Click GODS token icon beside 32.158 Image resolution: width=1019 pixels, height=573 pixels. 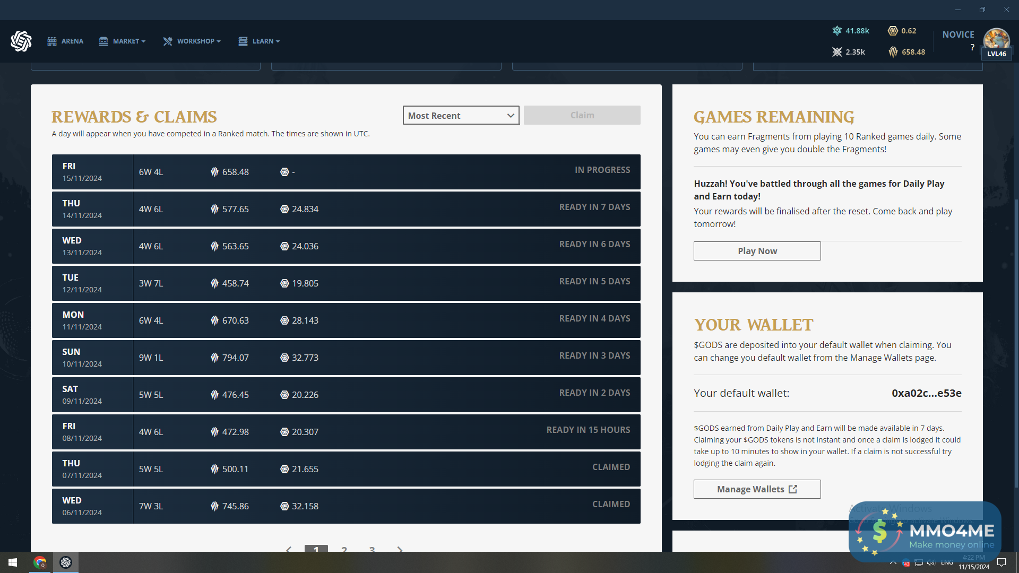coord(284,506)
